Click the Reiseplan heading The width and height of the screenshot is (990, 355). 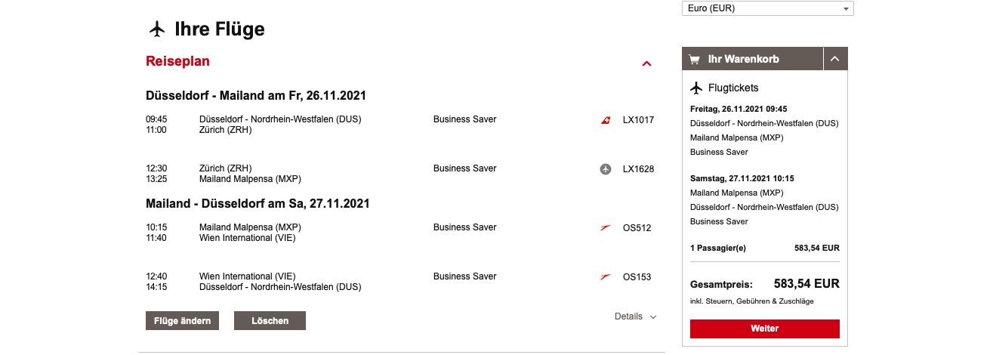coord(177,61)
